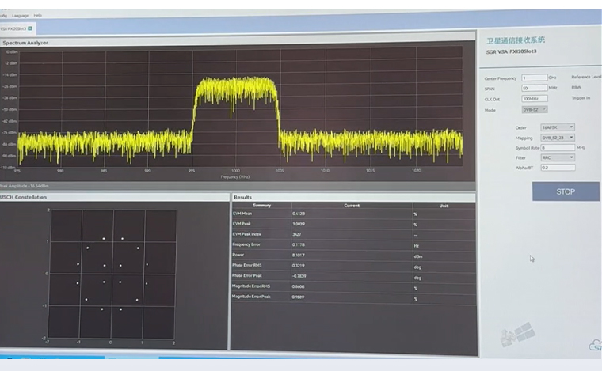Select the VSA PXI20Slot3 tab

(x=17, y=28)
